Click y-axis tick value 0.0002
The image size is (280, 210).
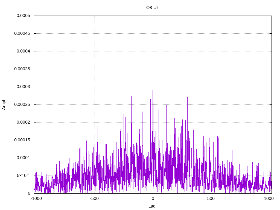coord(24,122)
